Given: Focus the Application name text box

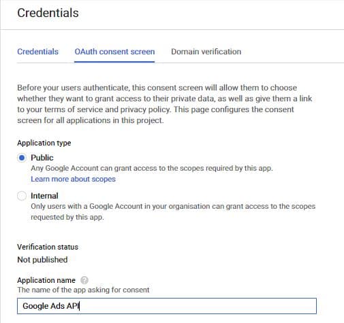Looking at the screenshot, I should point(167,306).
